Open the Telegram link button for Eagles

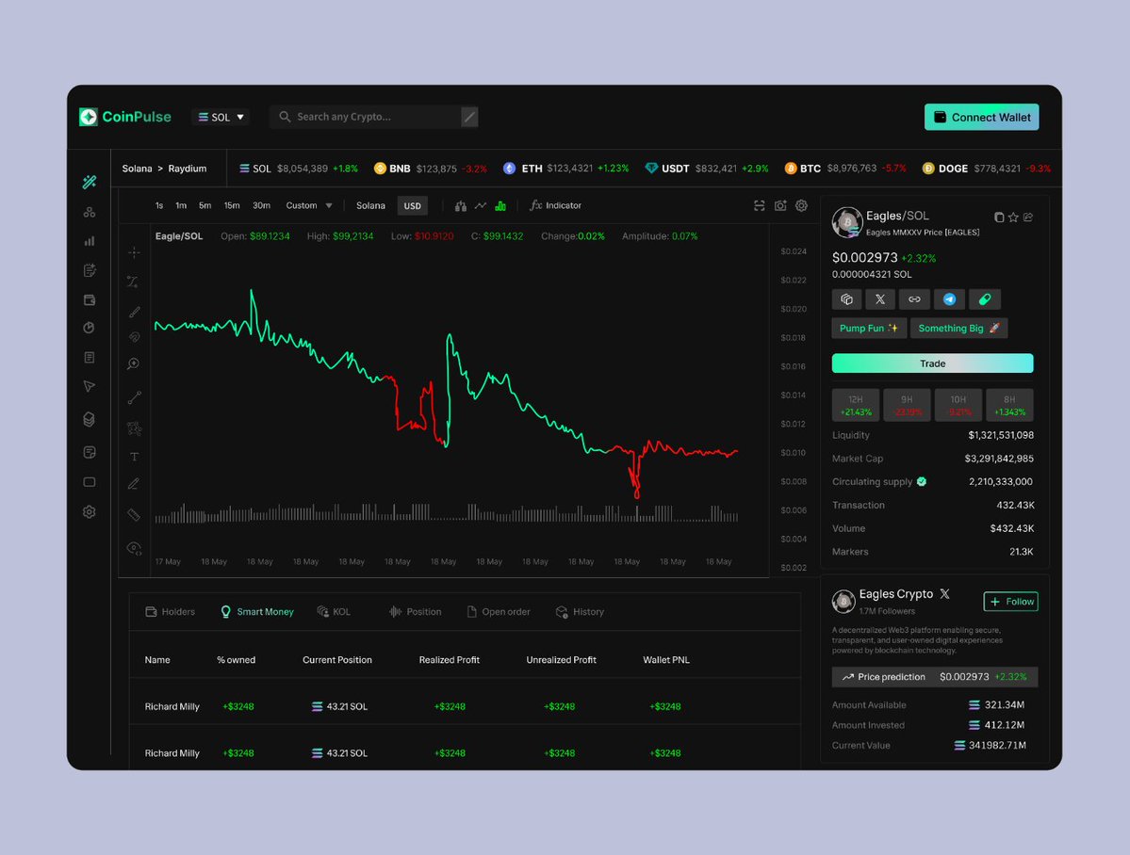click(x=949, y=299)
